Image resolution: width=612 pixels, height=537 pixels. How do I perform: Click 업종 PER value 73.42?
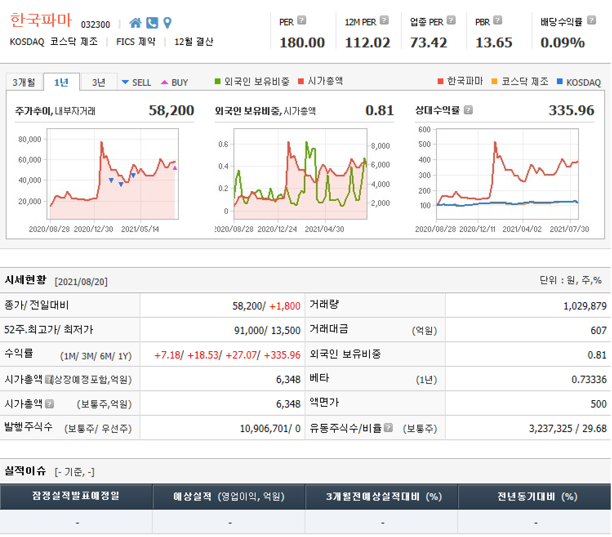428,42
